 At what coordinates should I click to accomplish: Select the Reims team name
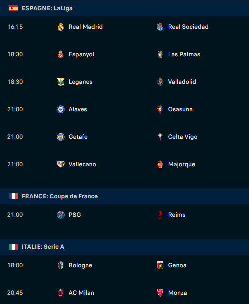click(177, 215)
